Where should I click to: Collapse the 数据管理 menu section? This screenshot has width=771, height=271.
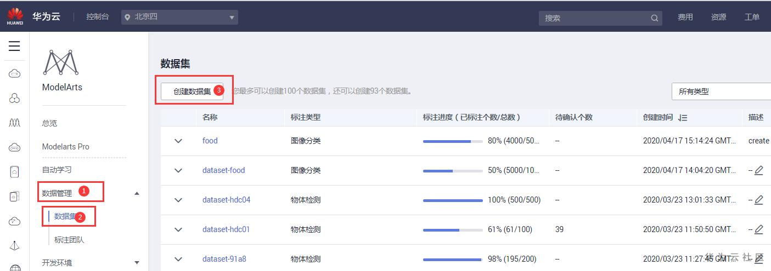point(137,193)
